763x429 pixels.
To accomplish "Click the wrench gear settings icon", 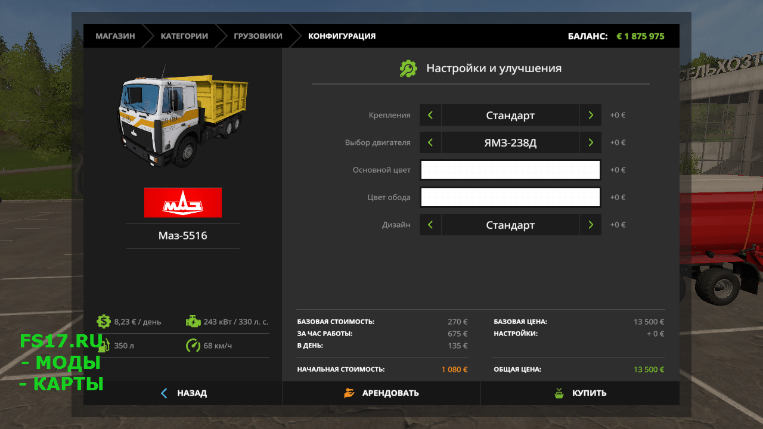I will click(x=408, y=69).
